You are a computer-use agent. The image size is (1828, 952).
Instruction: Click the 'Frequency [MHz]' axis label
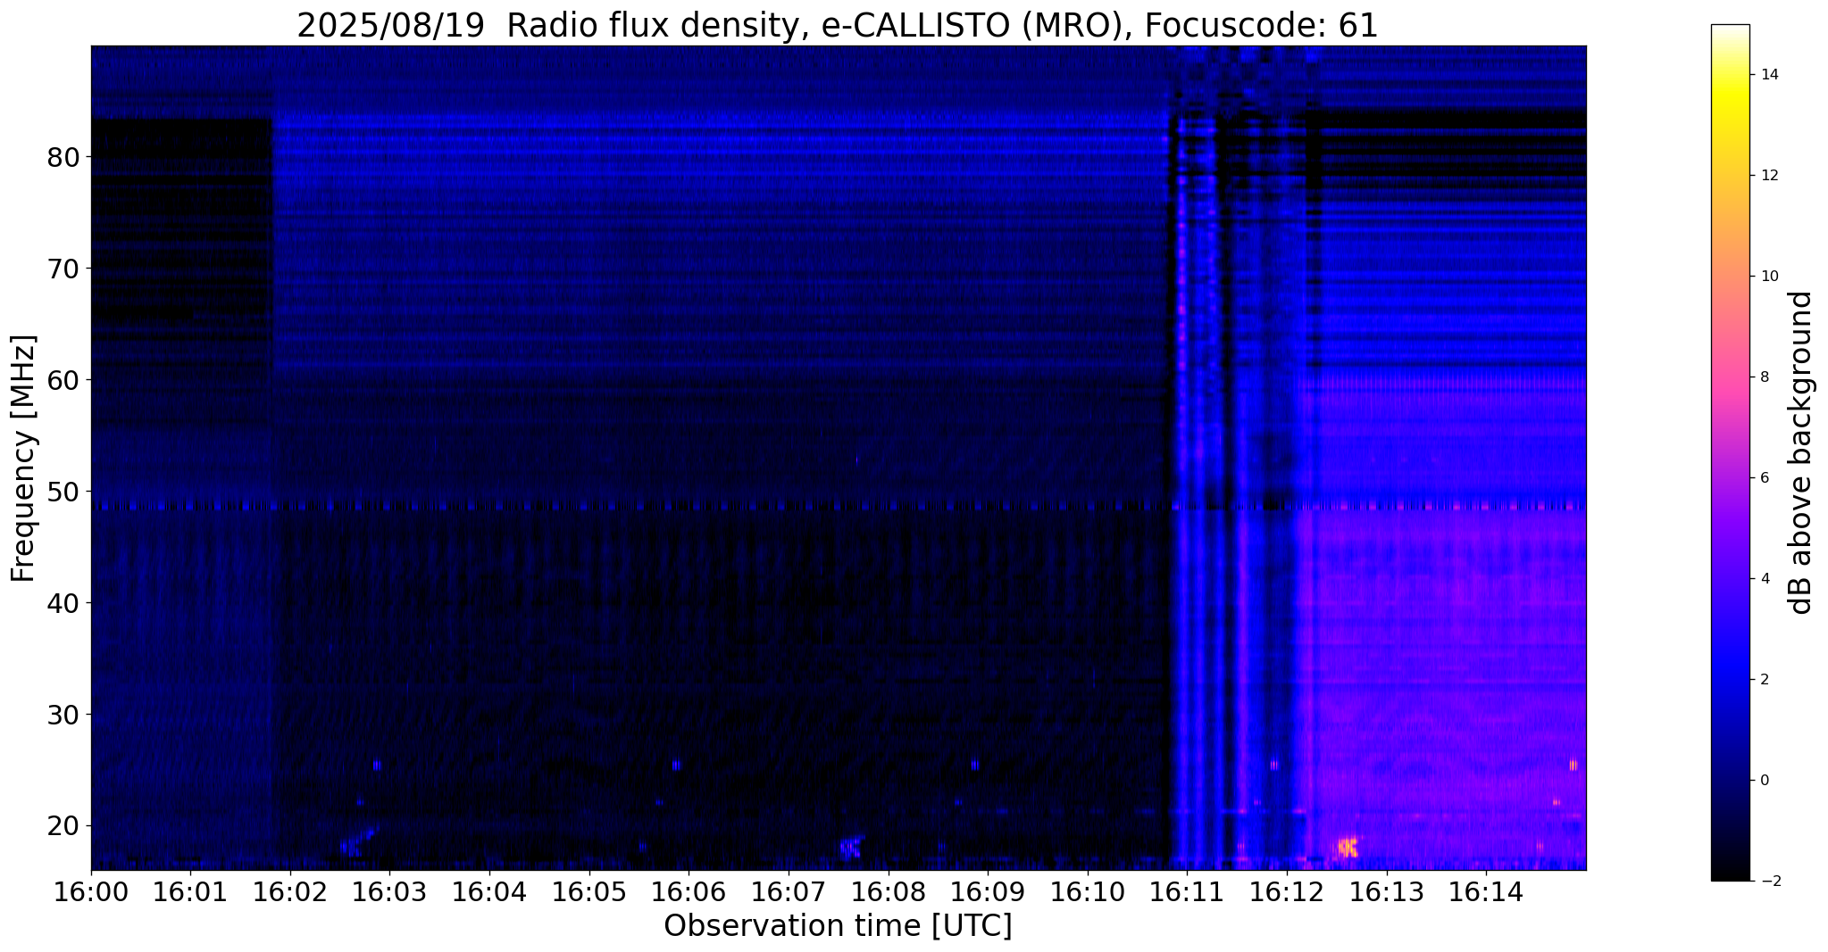click(24, 458)
